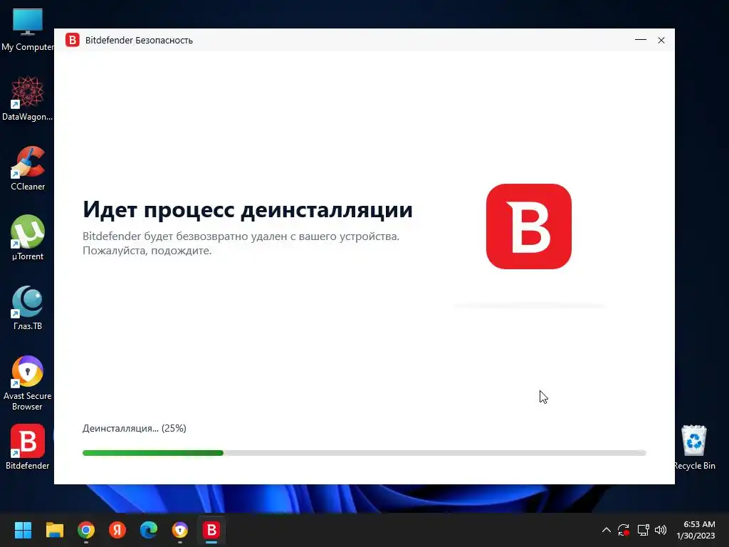This screenshot has width=729, height=547.
Task: Close the Bitdefender uninstall window
Action: tap(661, 40)
